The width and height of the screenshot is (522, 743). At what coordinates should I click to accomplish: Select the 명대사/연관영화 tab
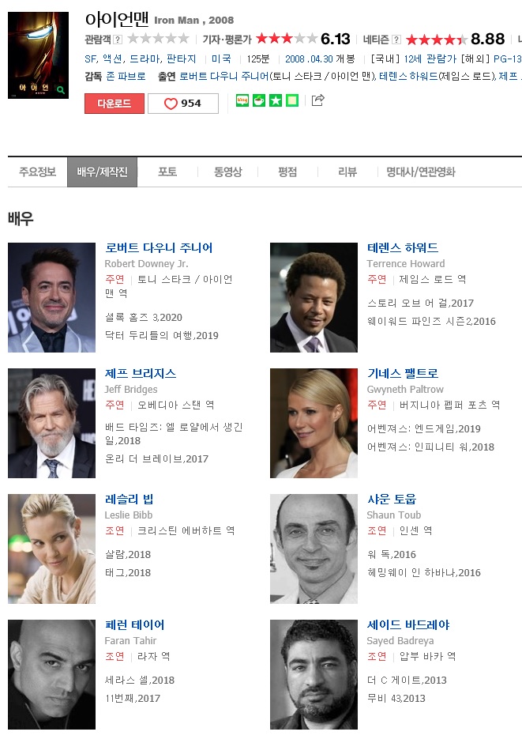tap(420, 172)
